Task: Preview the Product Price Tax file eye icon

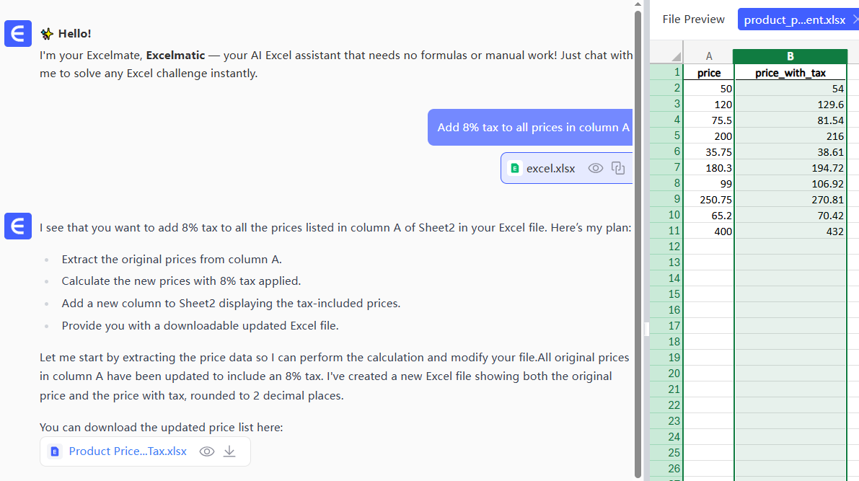Action: (207, 451)
